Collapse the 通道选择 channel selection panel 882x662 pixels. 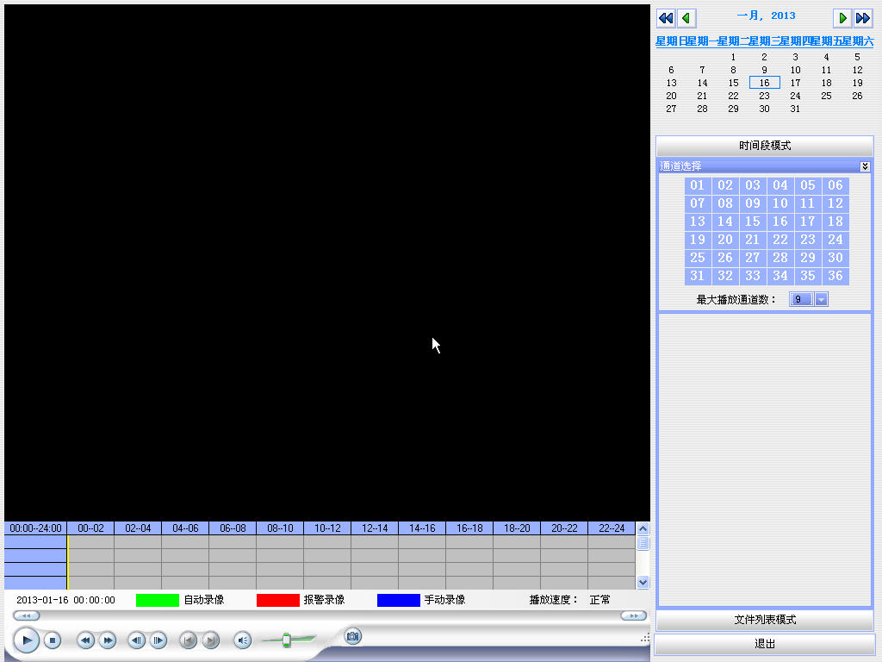865,166
